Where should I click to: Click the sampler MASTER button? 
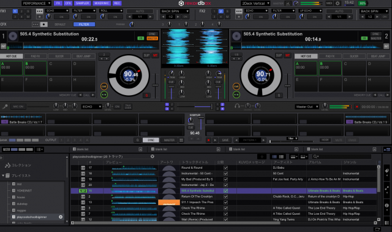[x=169, y=141]
